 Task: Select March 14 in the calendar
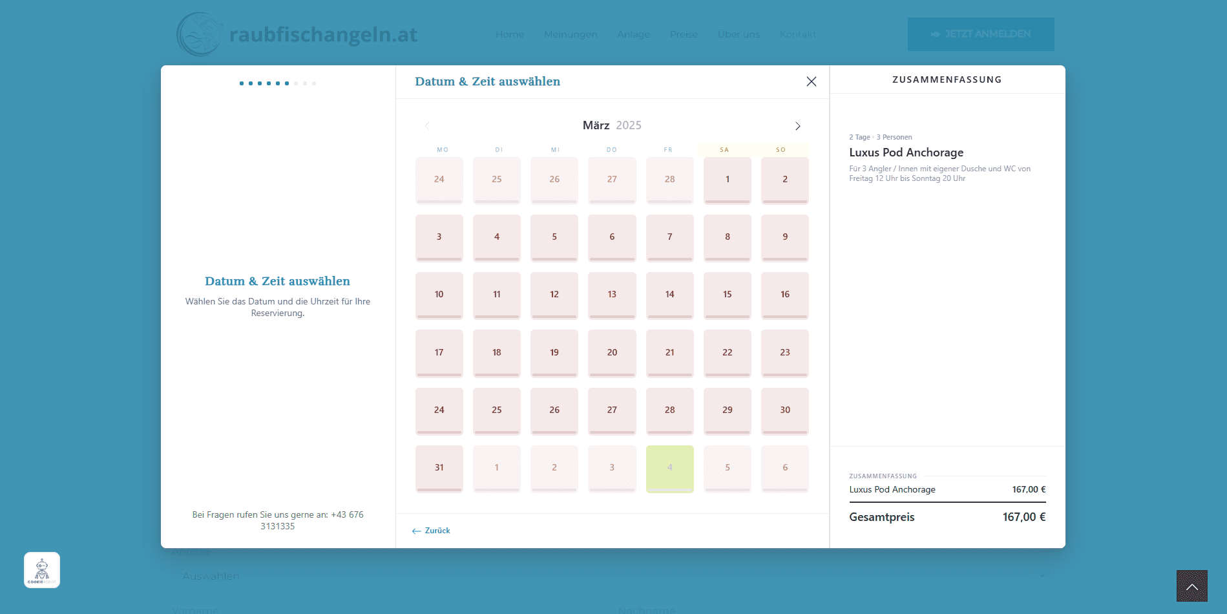(x=670, y=295)
